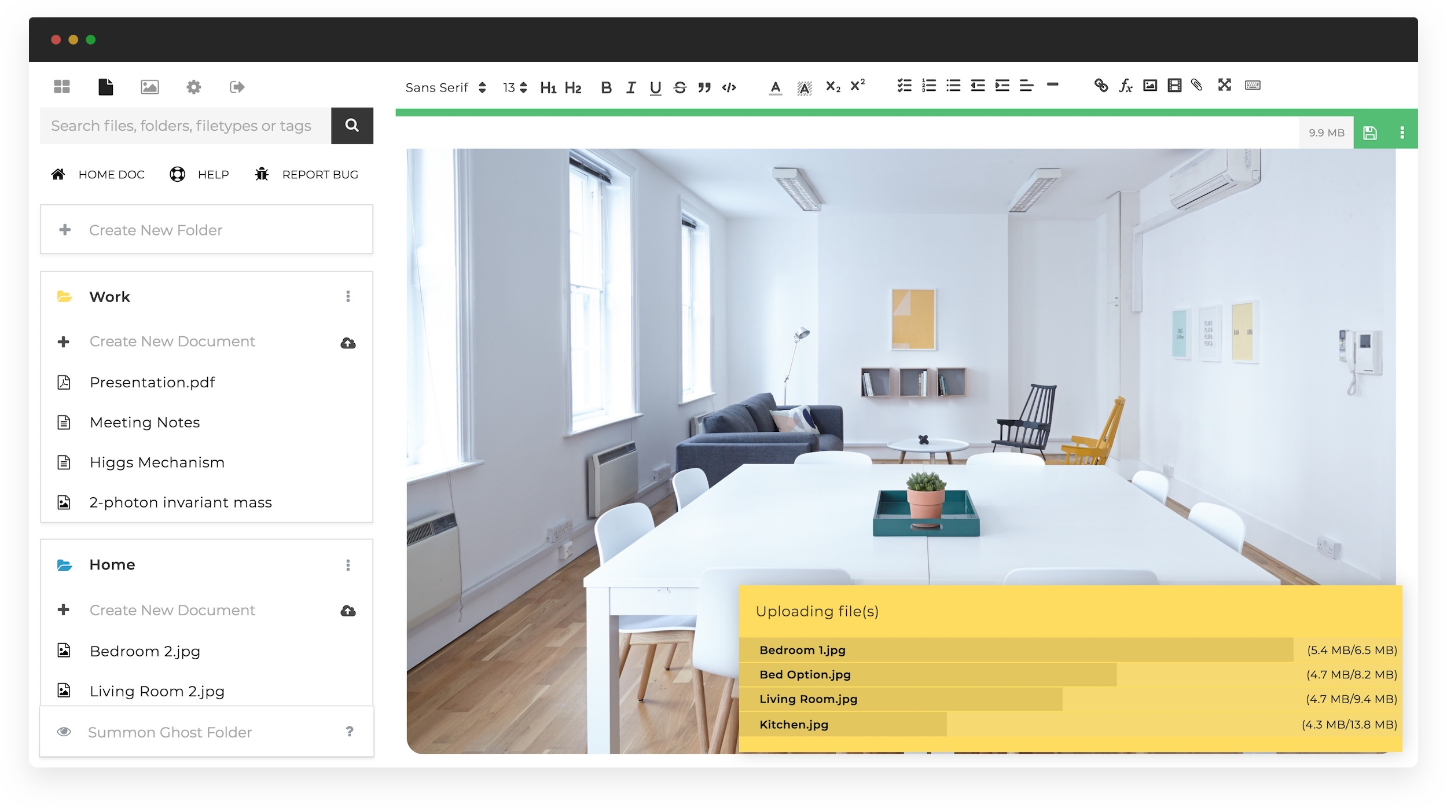Toggle strikethrough formatting

pos(680,87)
